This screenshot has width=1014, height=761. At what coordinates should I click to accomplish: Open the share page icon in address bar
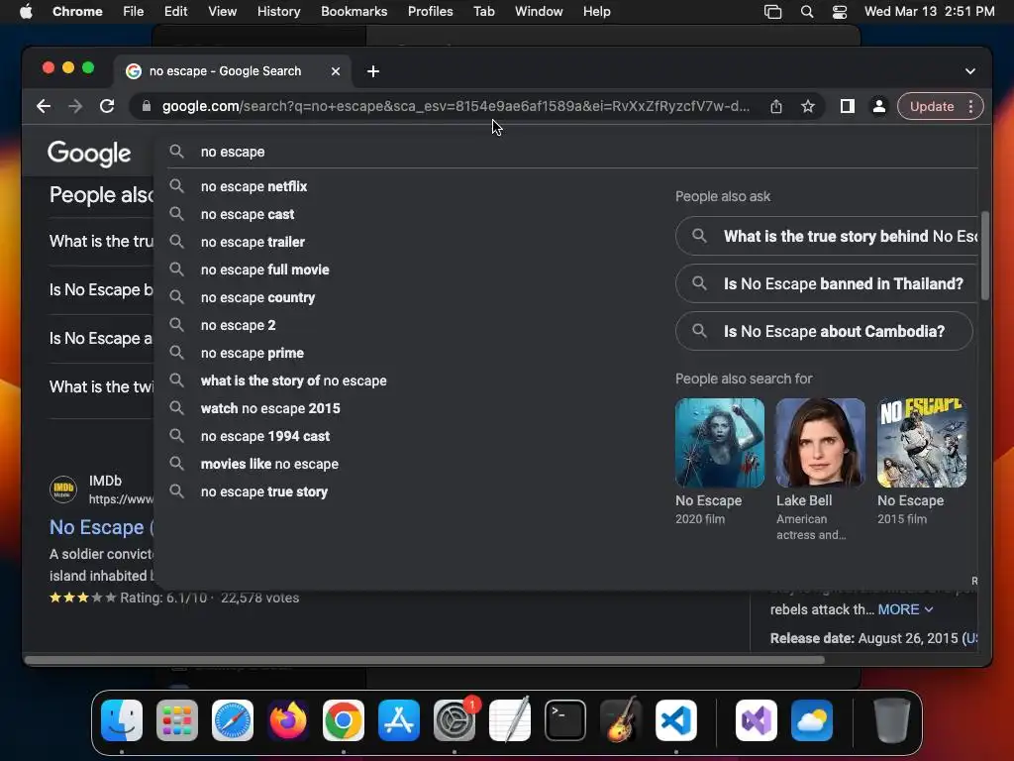coord(776,107)
